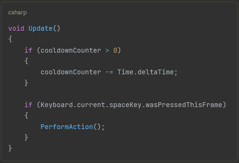Click the csharp language label
The image size is (239, 163).
pyautogui.click(x=17, y=13)
